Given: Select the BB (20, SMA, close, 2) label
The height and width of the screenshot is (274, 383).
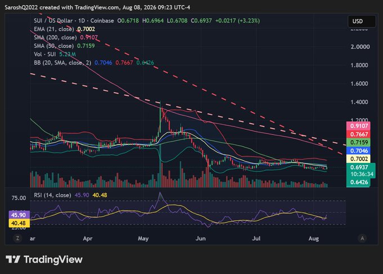Looking at the screenshot, I should click(63, 62).
